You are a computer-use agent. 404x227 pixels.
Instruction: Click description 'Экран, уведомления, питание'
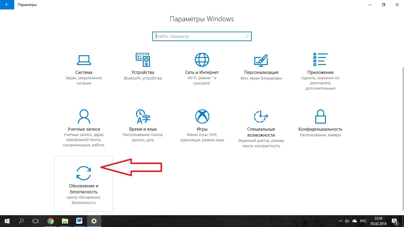(84, 81)
